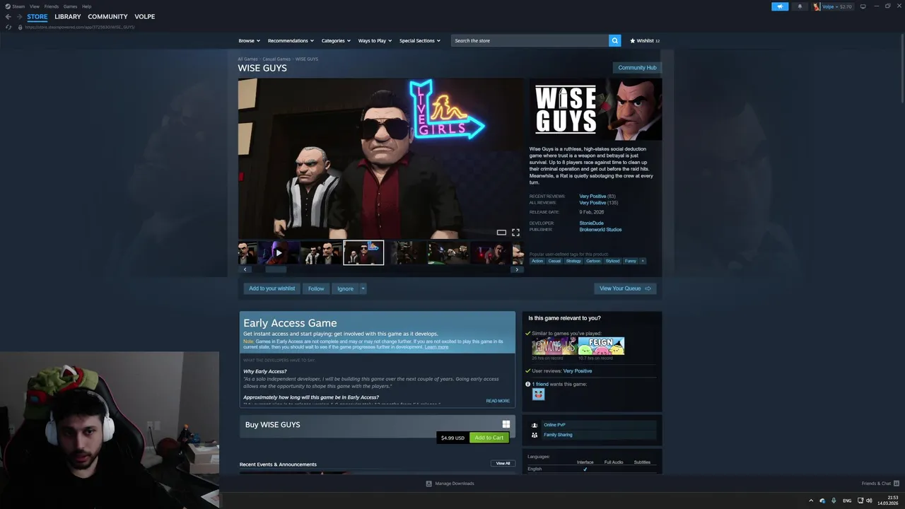Screen dimensions: 905x509
Task: Open the notifications bell
Action: [800, 6]
